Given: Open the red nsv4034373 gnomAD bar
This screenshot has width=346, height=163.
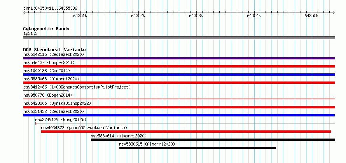Looking at the screenshot, I should click(186, 132).
